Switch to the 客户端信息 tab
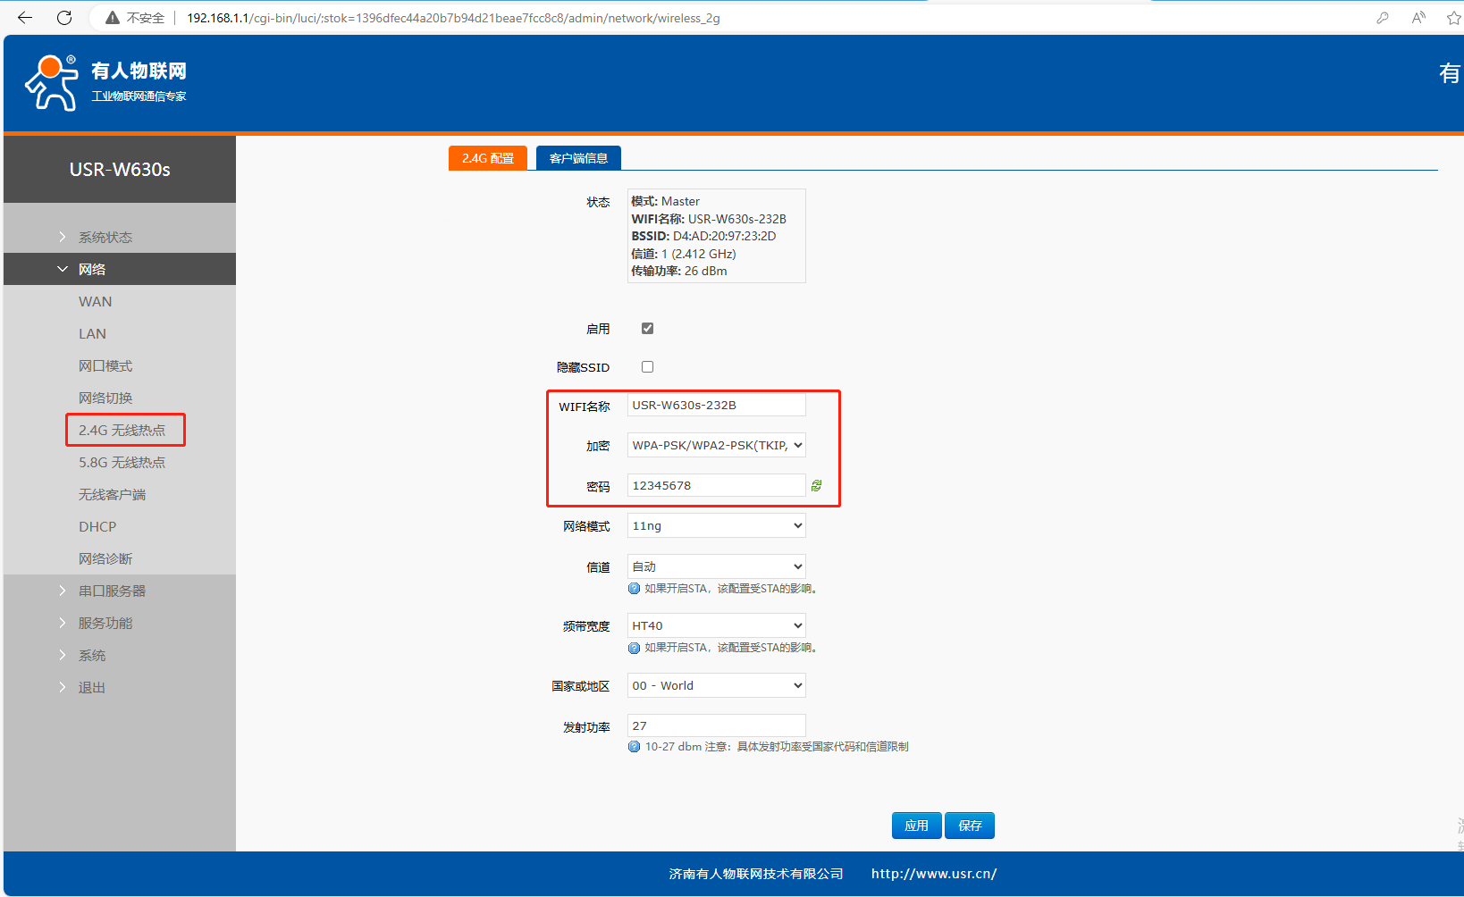This screenshot has height=897, width=1464. pyautogui.click(x=578, y=158)
